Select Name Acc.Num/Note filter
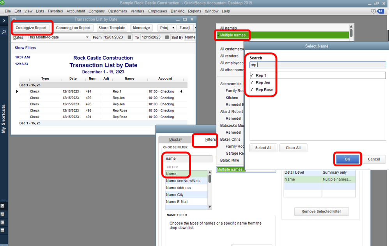The height and width of the screenshot is (246, 389). coord(186,181)
